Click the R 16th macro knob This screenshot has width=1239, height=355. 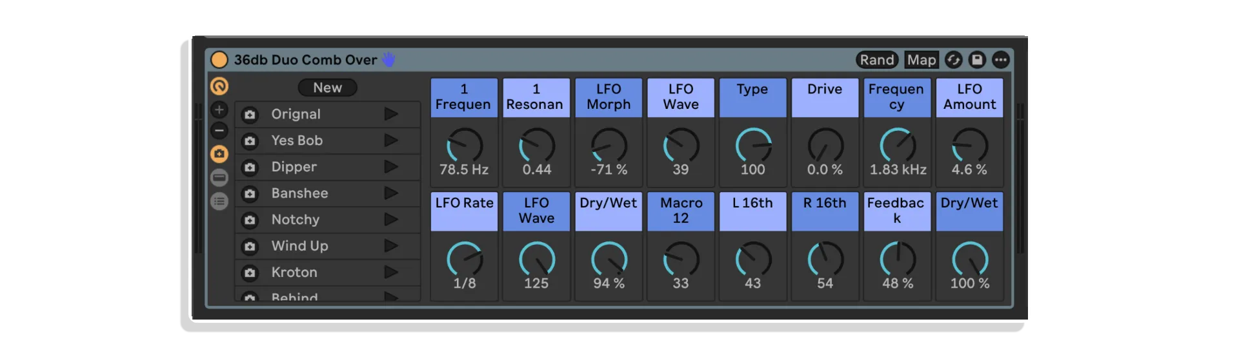coord(825,259)
